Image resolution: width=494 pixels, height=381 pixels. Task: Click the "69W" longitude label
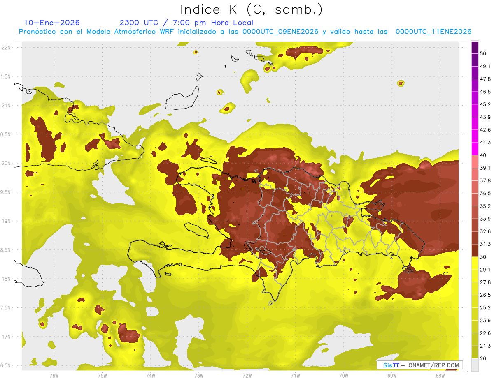click(x=392, y=376)
